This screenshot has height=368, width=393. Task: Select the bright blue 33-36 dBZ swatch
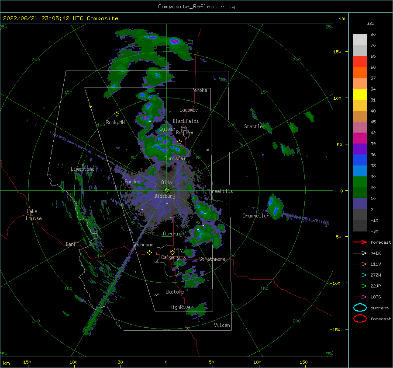click(360, 160)
